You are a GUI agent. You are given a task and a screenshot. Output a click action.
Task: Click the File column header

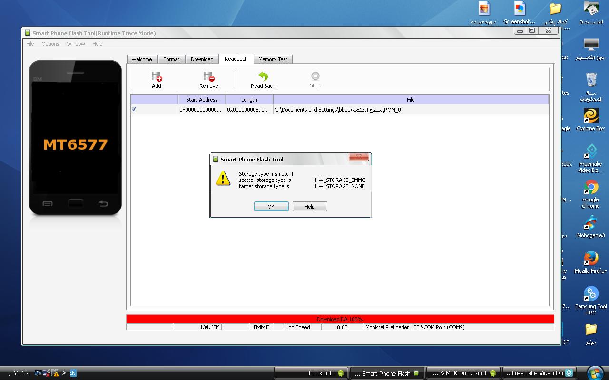[x=411, y=100]
